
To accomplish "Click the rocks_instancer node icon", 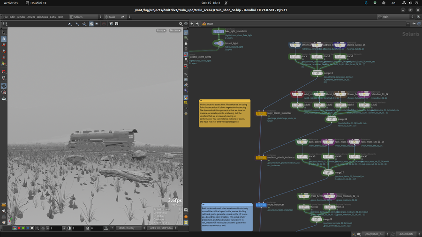I will tap(261, 205).
